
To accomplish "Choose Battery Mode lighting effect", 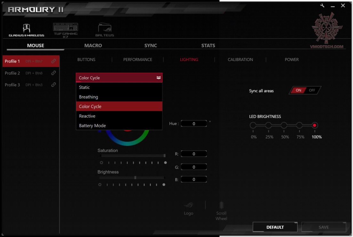I will coord(119,125).
